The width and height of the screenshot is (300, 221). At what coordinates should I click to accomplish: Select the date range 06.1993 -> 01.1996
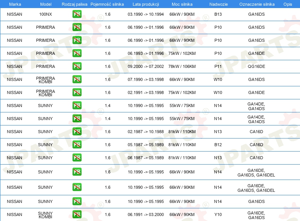(146, 53)
